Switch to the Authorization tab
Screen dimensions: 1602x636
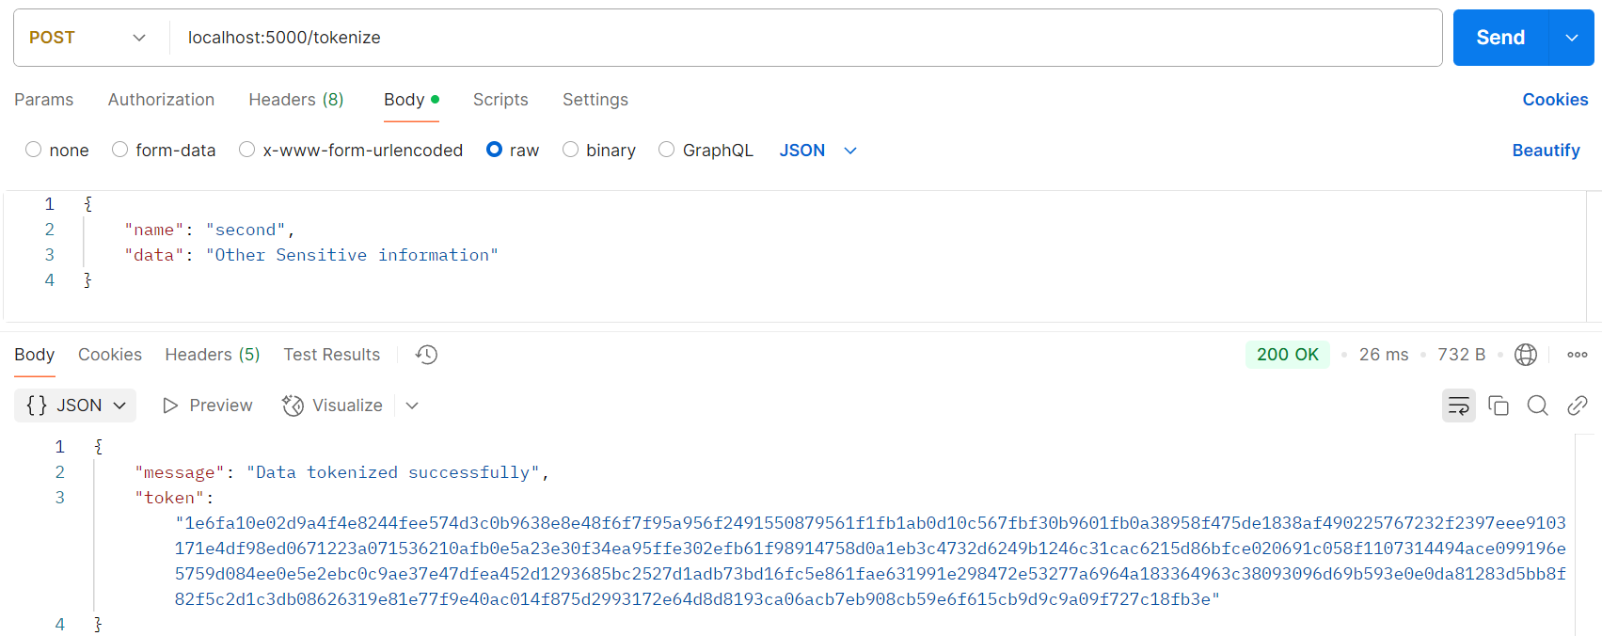[x=161, y=100]
